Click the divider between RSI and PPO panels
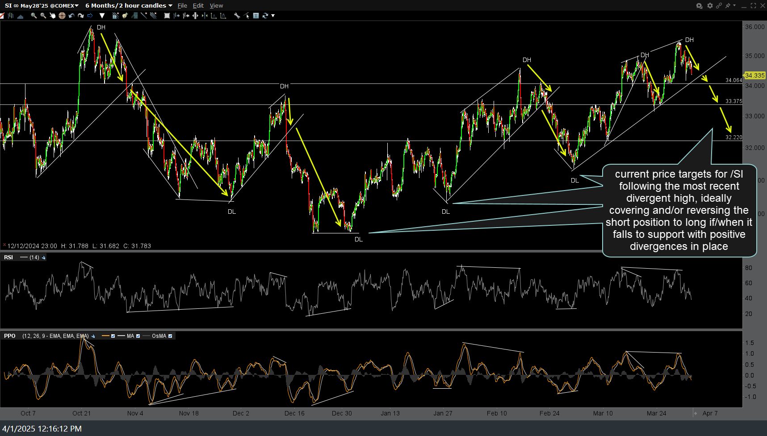The height and width of the screenshot is (436, 767). point(371,329)
